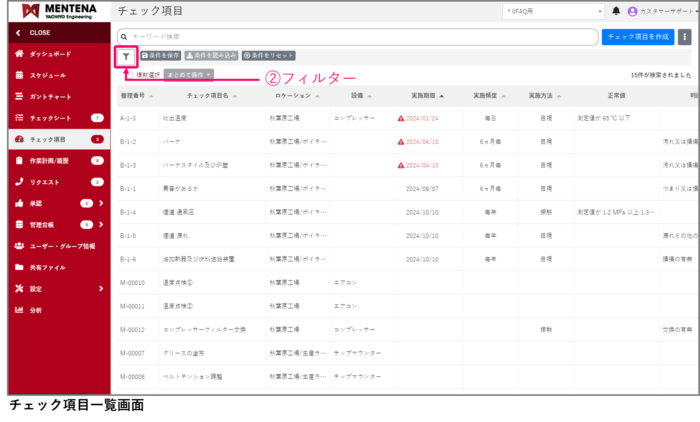
Task: Open 分析 chart page in sidebar
Action: pos(35,310)
